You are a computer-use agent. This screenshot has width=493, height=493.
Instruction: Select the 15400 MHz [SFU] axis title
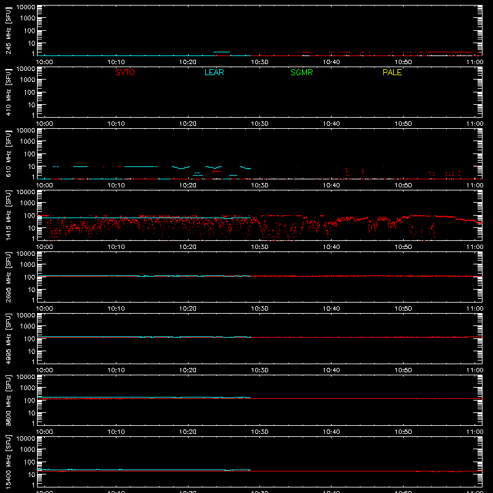pyautogui.click(x=8, y=462)
